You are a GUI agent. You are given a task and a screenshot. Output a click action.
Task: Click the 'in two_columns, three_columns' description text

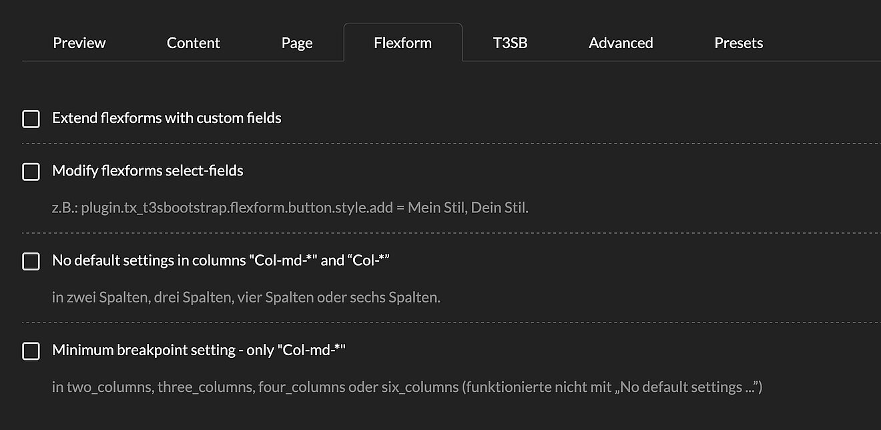[x=406, y=387]
